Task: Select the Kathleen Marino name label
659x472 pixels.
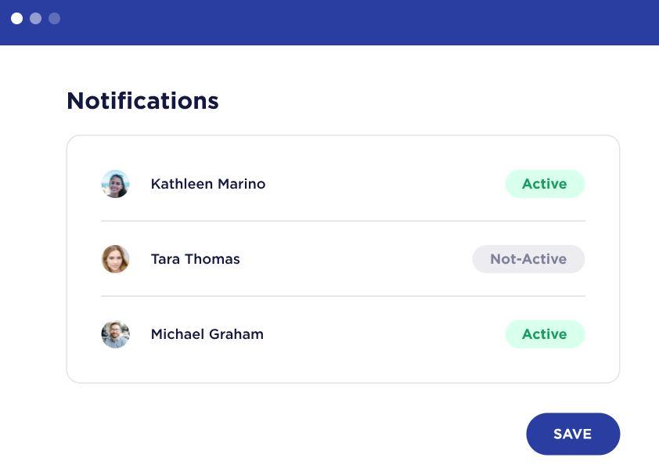Action: [x=208, y=184]
